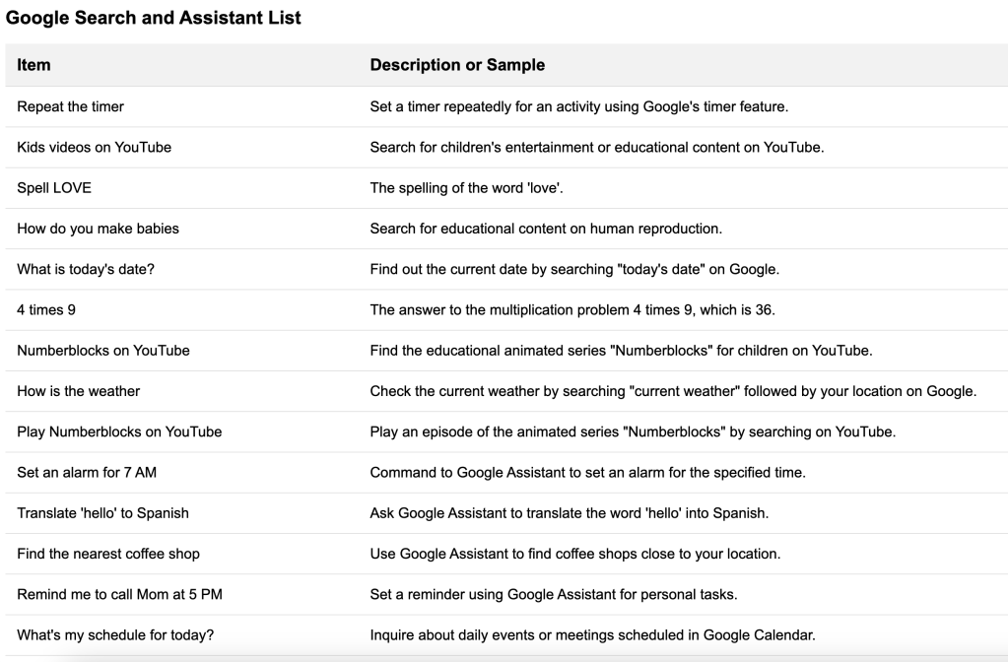Click 'Set an alarm for 7 AM' item
This screenshot has height=662, width=1008.
[x=86, y=473]
